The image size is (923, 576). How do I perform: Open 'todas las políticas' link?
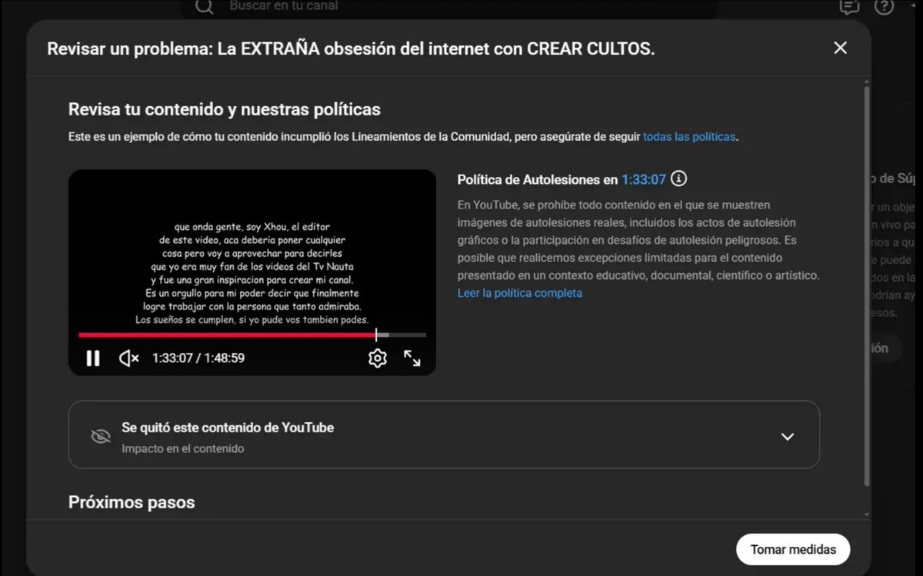689,137
